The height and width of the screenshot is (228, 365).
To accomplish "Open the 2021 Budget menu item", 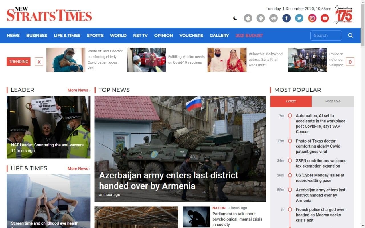I will point(249,36).
